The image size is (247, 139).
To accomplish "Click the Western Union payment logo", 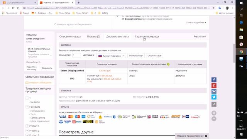I will [88, 122].
